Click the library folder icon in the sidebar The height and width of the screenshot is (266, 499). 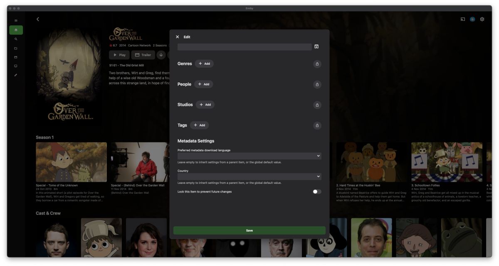(15, 48)
